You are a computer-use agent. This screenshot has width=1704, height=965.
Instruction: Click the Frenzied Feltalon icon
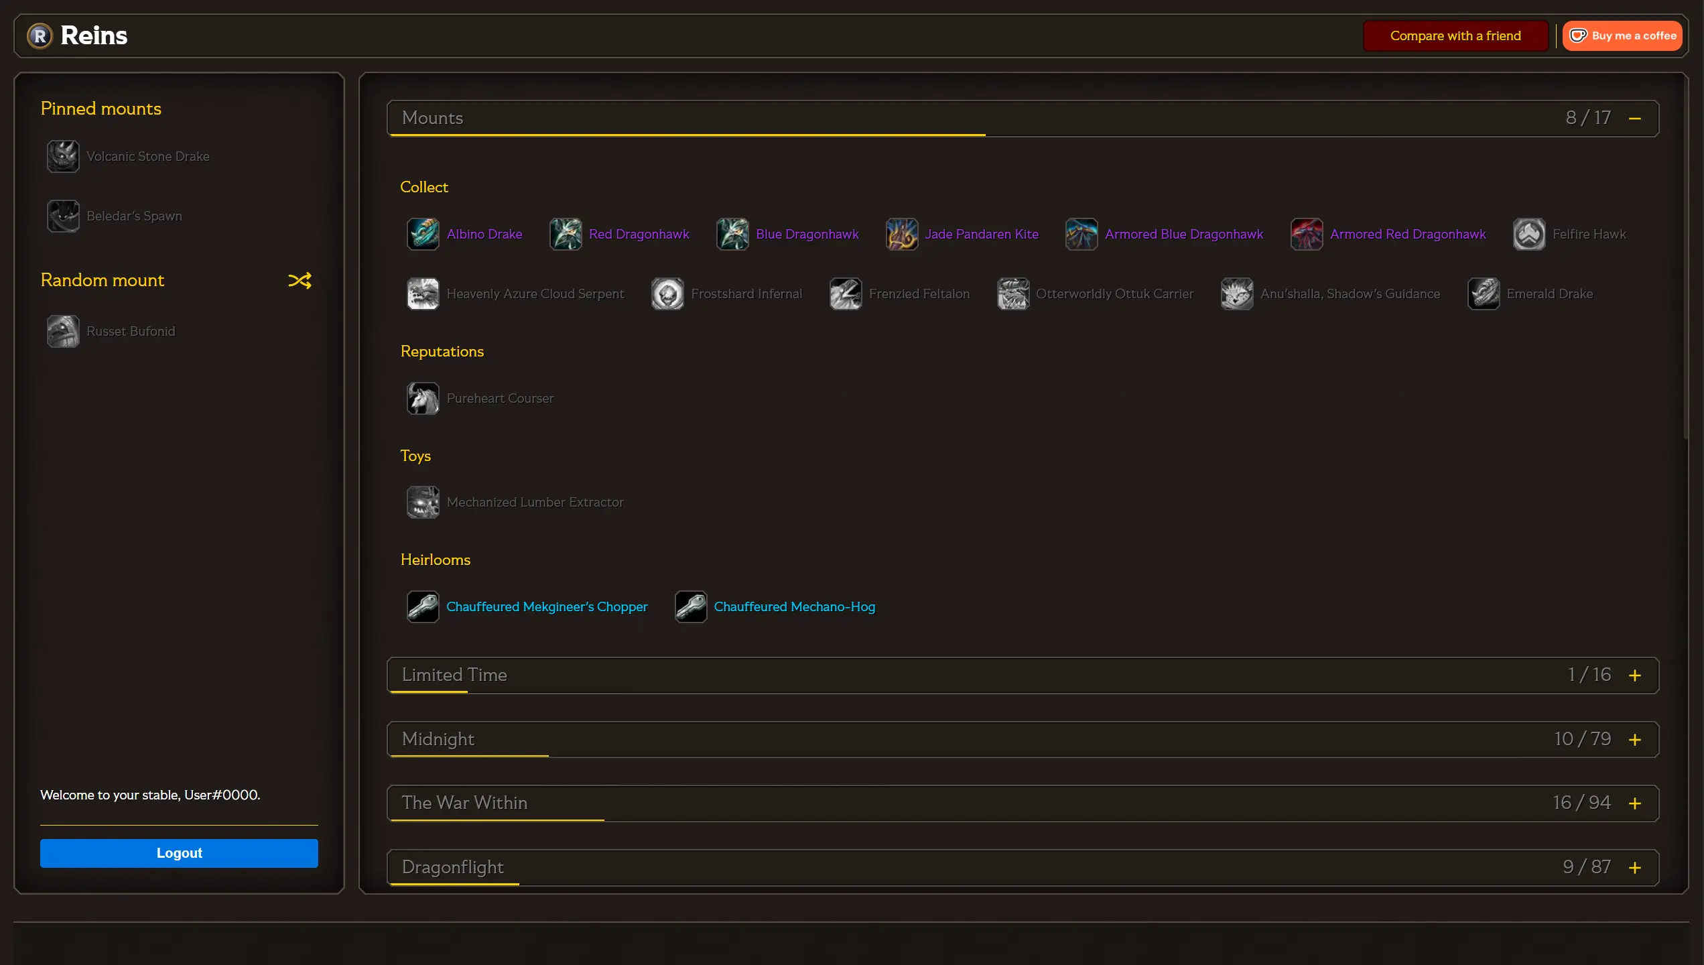point(846,294)
